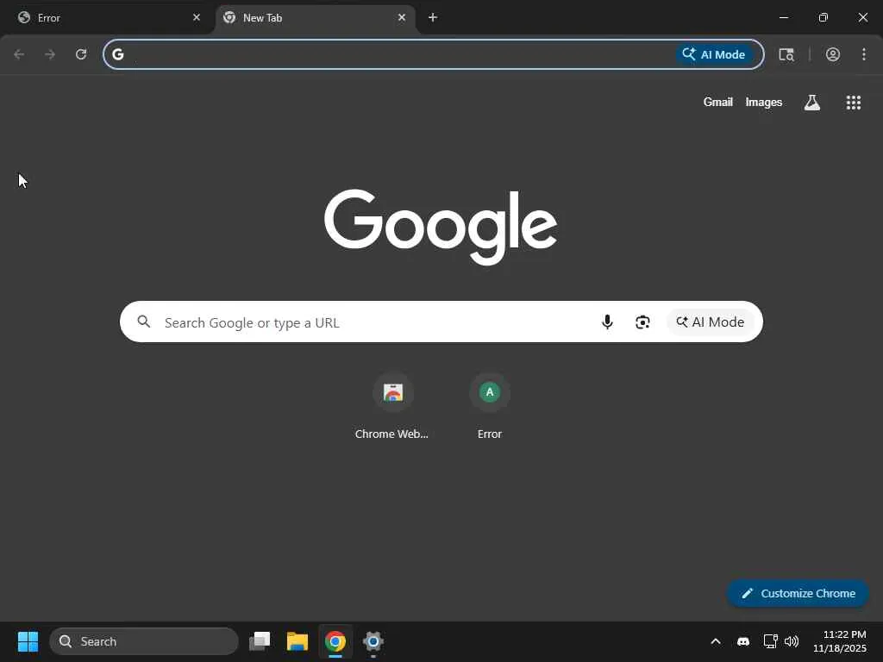
Task: Open Task View on the taskbar
Action: coord(260,641)
